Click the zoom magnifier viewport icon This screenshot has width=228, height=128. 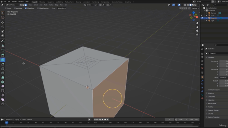click(197, 23)
